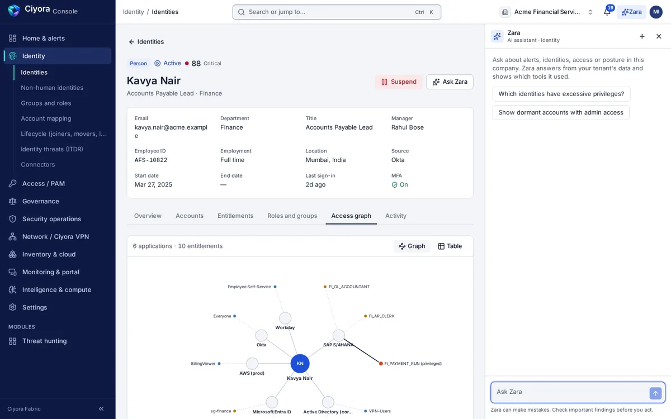
Task: Select Non-human identities submenu item
Action: pos(63,88)
